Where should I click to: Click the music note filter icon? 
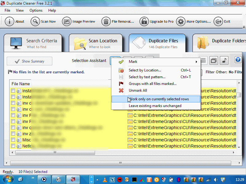point(224,60)
